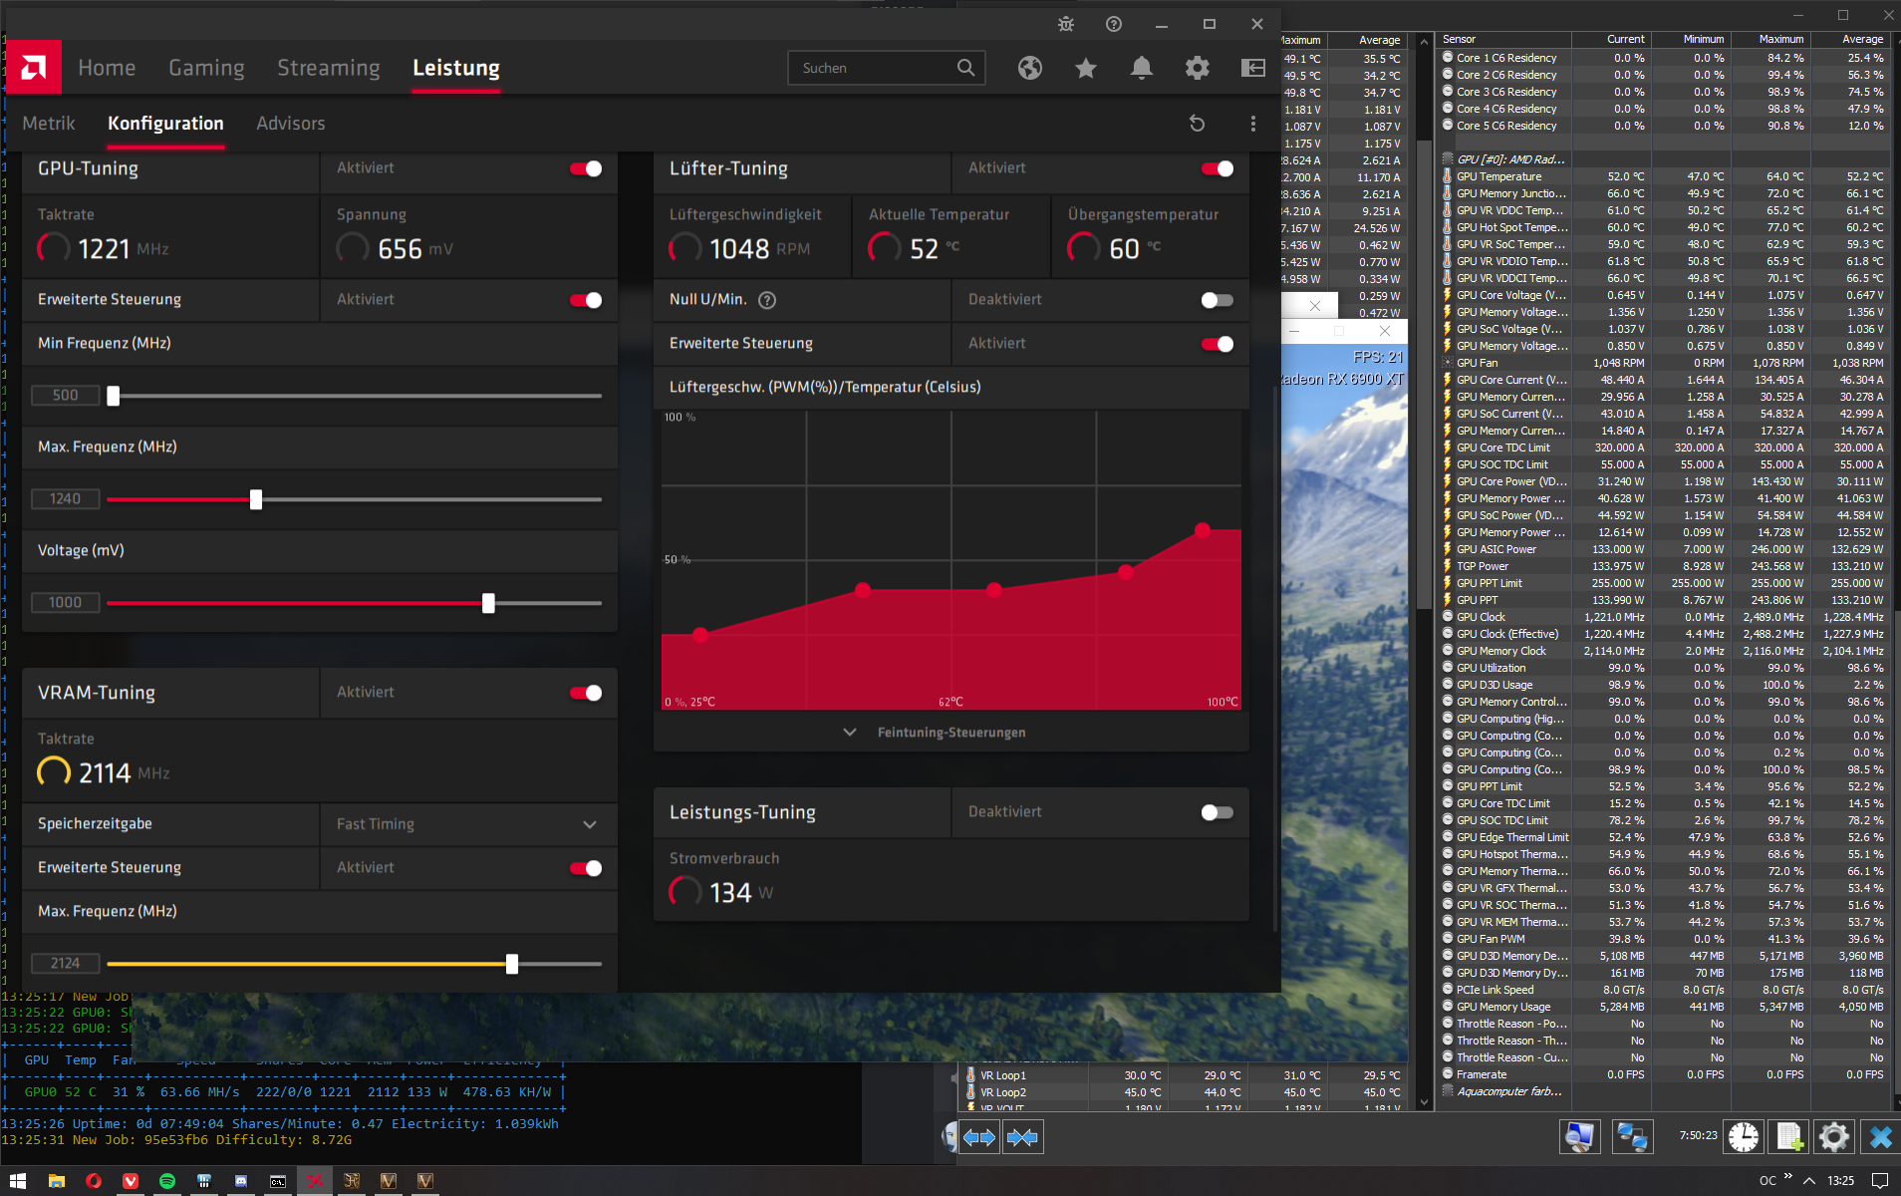Open Speicherzeitgabe Fast Timing dropdown
The height and width of the screenshot is (1196, 1901).
coord(468,824)
